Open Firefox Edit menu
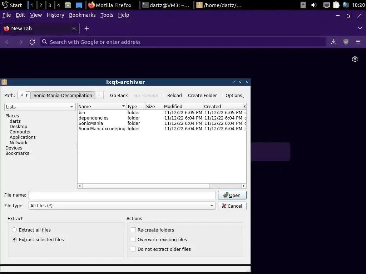Viewport: 366px width, 274px height. (20, 15)
